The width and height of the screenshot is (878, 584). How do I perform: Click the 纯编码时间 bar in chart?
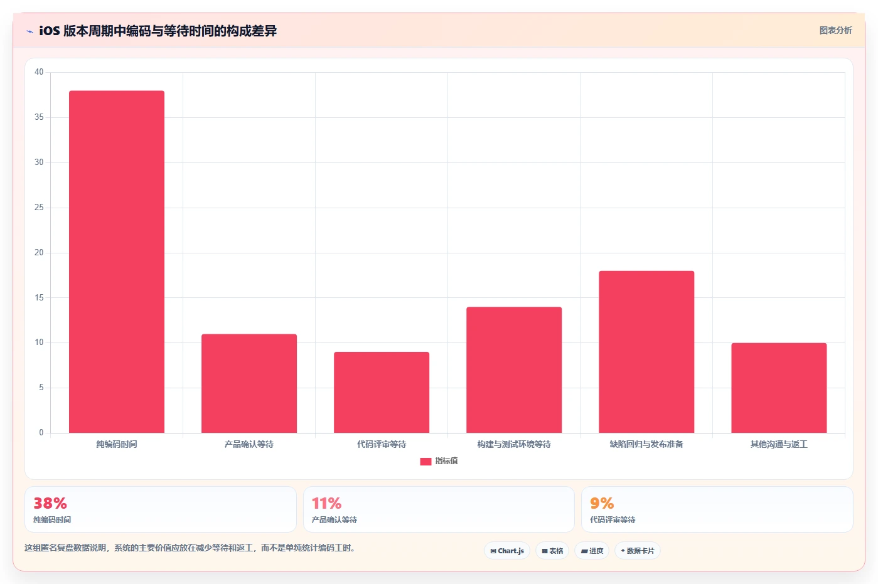[x=117, y=262]
